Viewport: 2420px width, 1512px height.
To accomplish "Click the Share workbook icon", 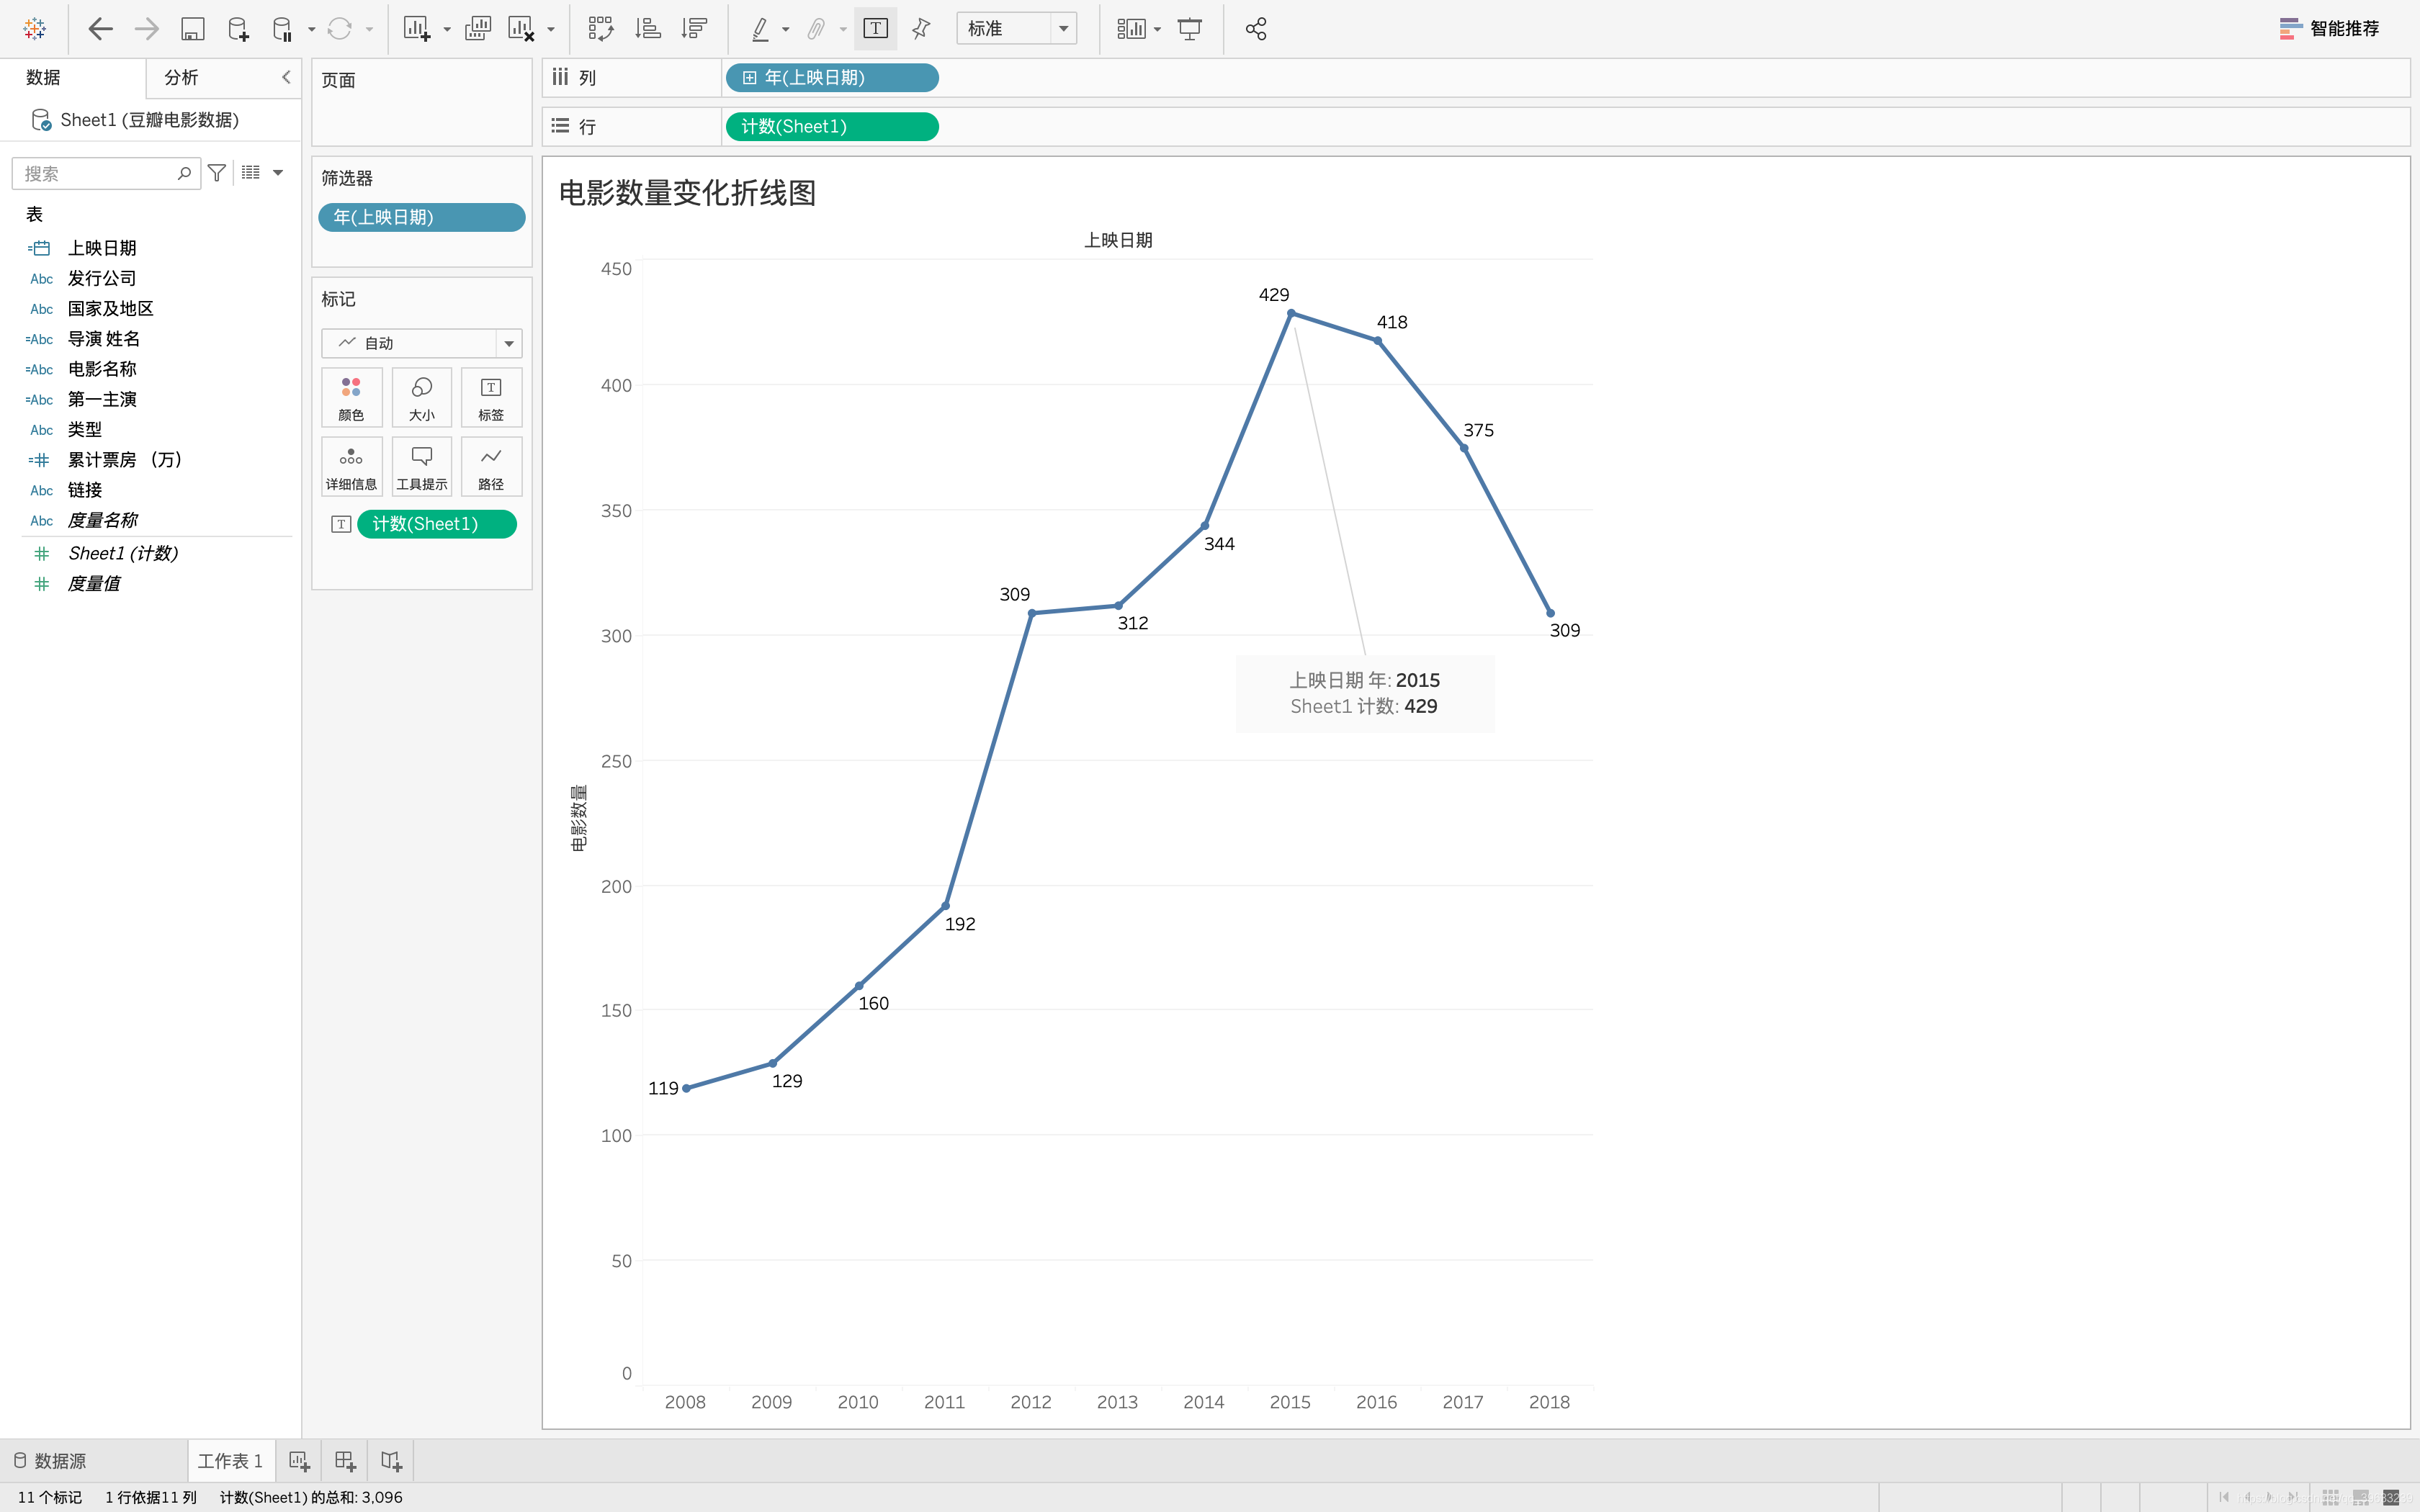I will click(x=1256, y=29).
